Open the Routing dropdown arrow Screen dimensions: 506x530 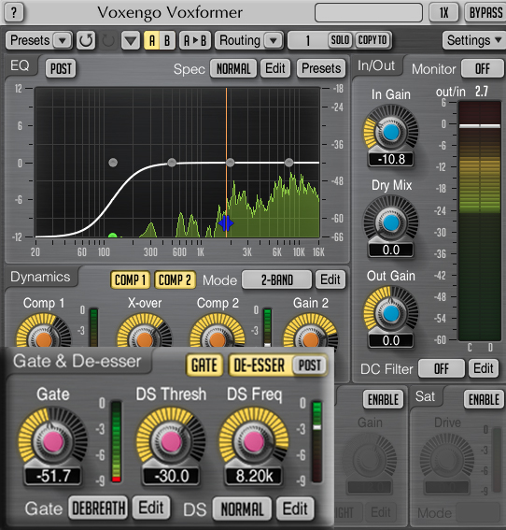(274, 40)
